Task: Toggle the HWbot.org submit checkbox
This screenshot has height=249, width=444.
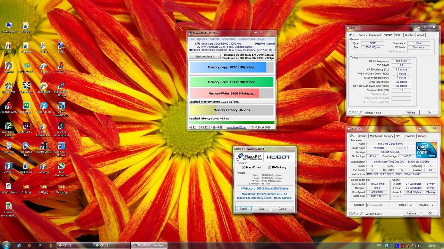Action: coord(270,167)
